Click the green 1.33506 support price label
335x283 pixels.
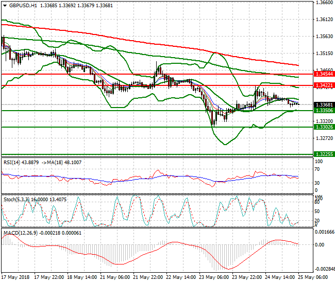coord(324,110)
